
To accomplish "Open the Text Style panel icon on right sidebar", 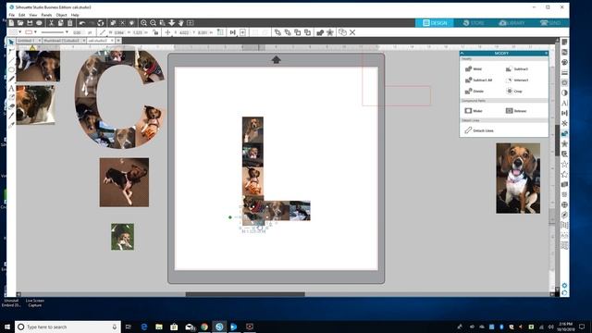I will pos(564,103).
